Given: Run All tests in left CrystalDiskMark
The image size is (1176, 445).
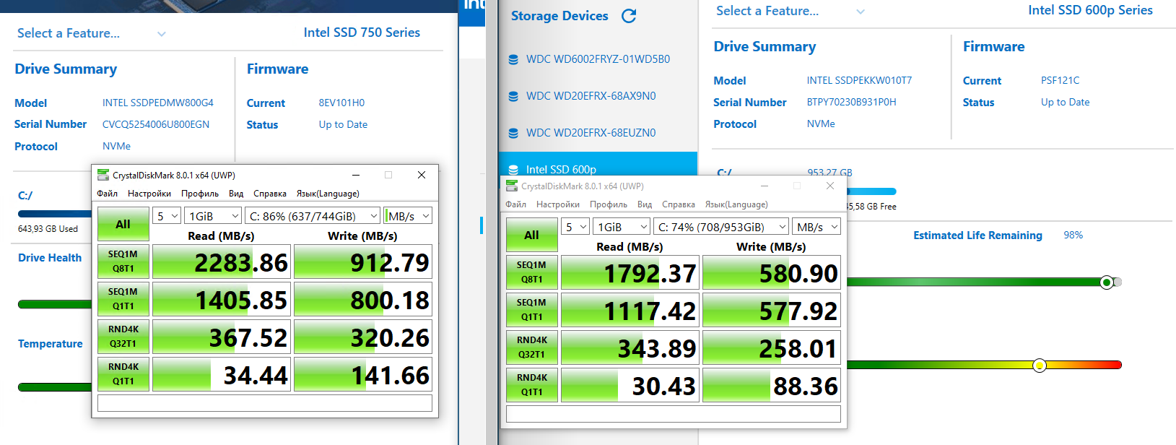Looking at the screenshot, I should [123, 224].
